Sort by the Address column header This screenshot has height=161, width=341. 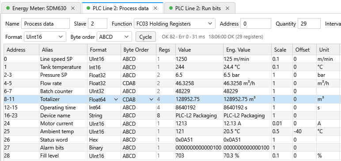tap(22, 50)
